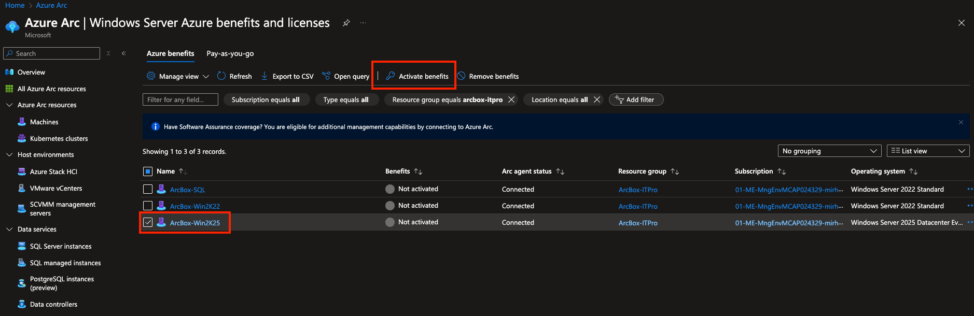974x316 pixels.
Task: Open subscription link in ArcBox-Win2K22 row
Action: [x=789, y=206]
